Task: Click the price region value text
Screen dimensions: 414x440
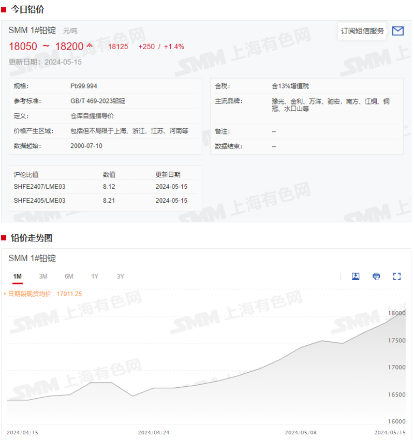Action: click(x=129, y=131)
